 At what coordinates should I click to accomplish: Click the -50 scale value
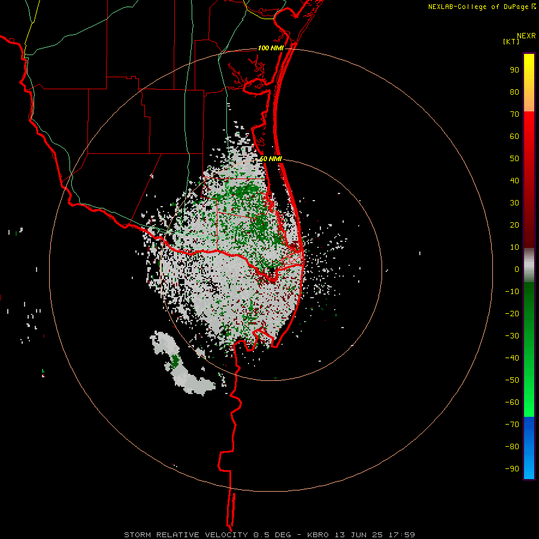pos(512,380)
